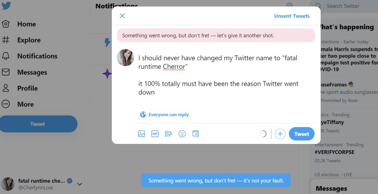378x194 pixels.
Task: Click the misspelled word Cherror
Action: [x=174, y=67]
